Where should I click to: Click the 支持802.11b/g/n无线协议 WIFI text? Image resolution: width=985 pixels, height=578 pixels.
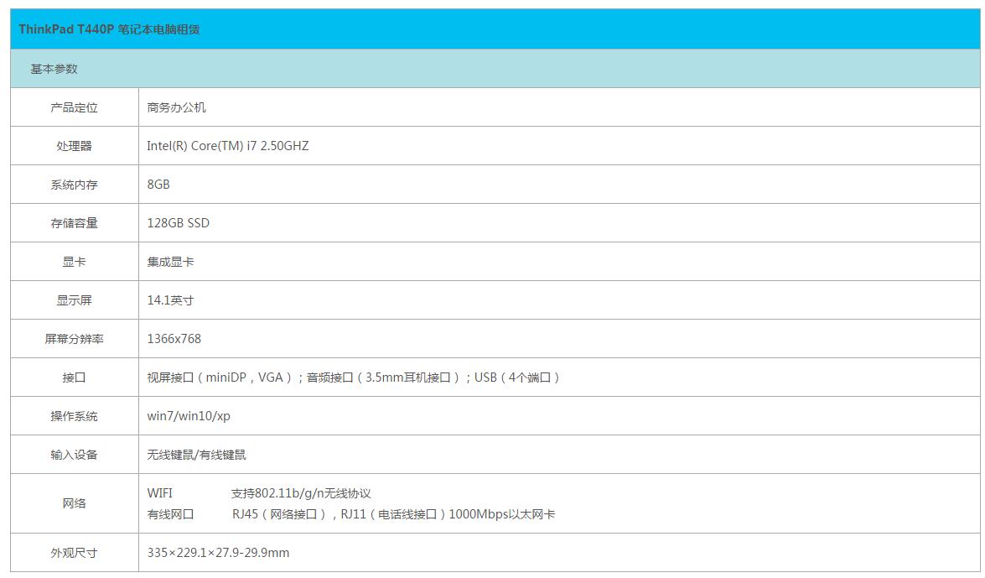coord(301,493)
